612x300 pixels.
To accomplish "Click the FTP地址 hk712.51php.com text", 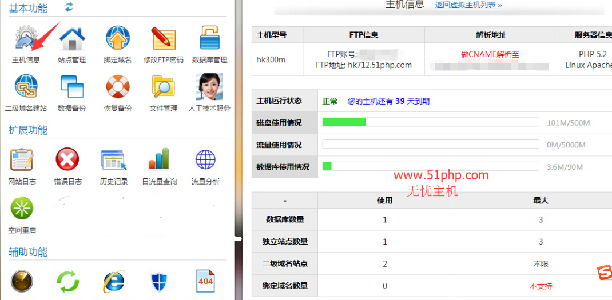I will pyautogui.click(x=364, y=65).
